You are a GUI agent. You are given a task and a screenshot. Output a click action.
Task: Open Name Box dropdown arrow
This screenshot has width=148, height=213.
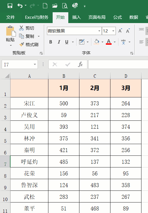[x=35, y=64]
